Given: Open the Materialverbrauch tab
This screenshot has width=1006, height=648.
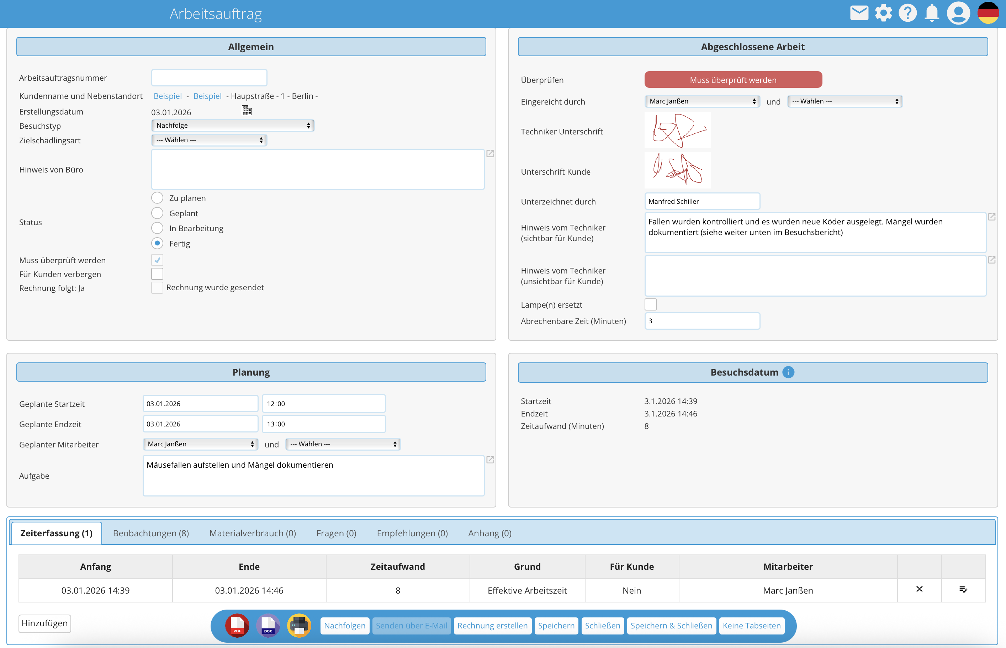Looking at the screenshot, I should click(253, 533).
